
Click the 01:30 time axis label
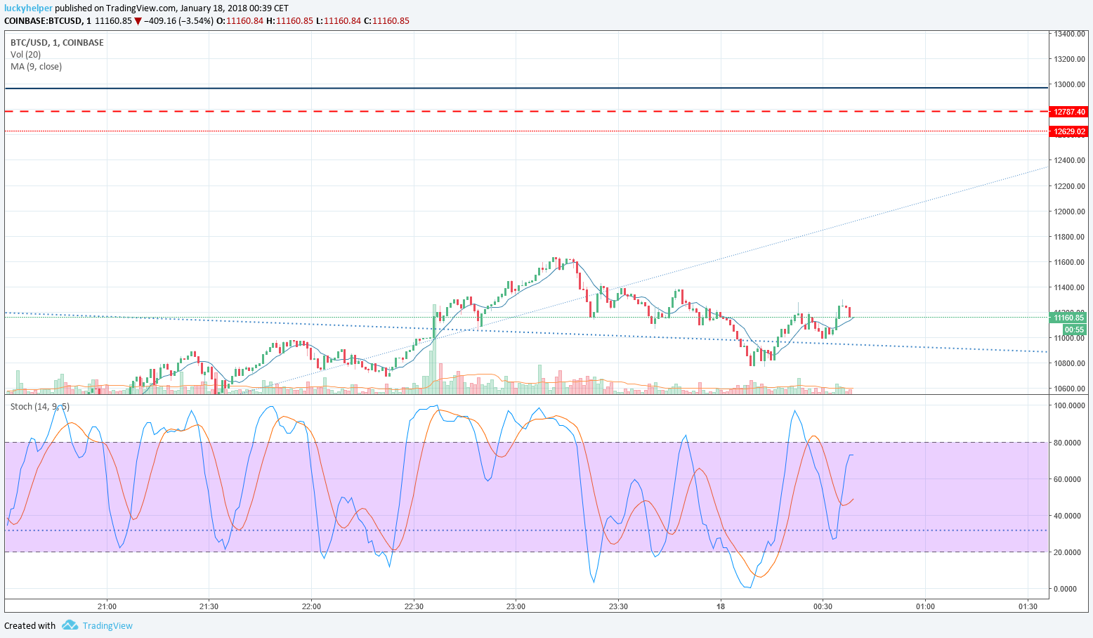(x=1027, y=606)
